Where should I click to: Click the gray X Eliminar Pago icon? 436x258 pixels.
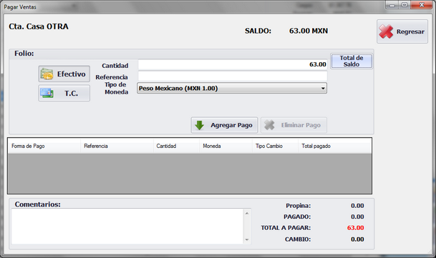[x=269, y=125]
